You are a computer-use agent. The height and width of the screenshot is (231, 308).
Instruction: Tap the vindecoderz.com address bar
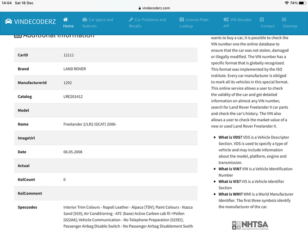[154, 8]
